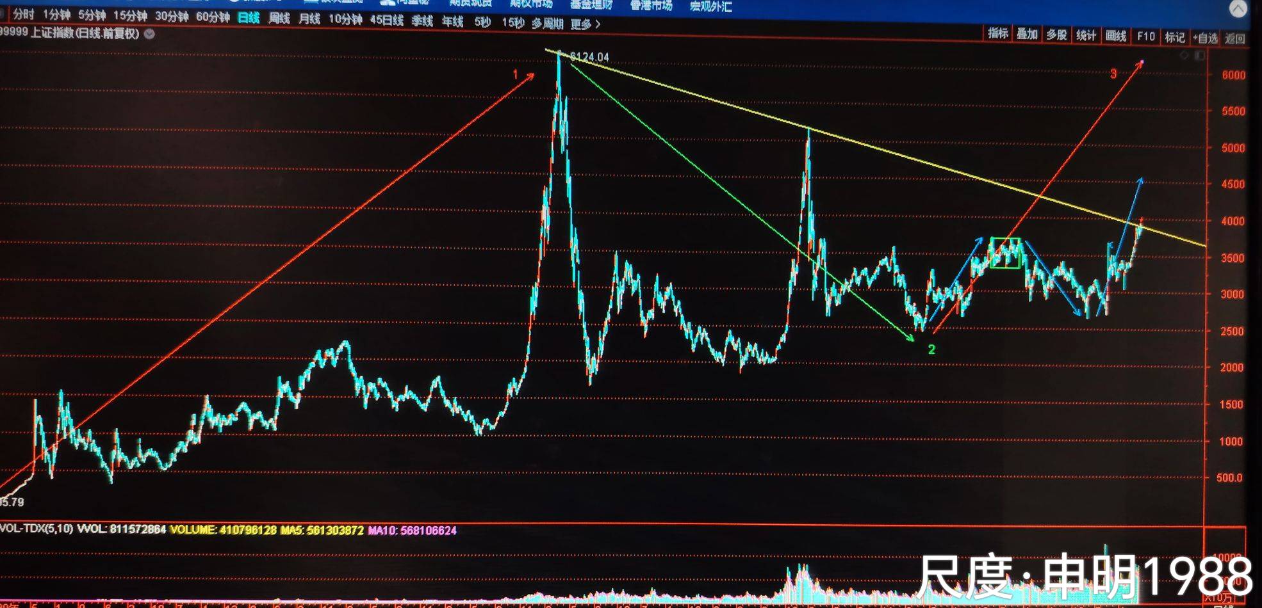Expand the 上证指数 title dropdown arrow
1262x608 pixels.
pos(149,34)
